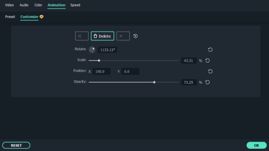Go to the previous keyframe
Viewport: 269px width, 151px height.
[x=82, y=36]
